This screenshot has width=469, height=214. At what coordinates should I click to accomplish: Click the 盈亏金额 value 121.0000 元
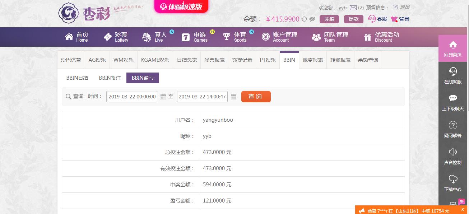click(217, 201)
